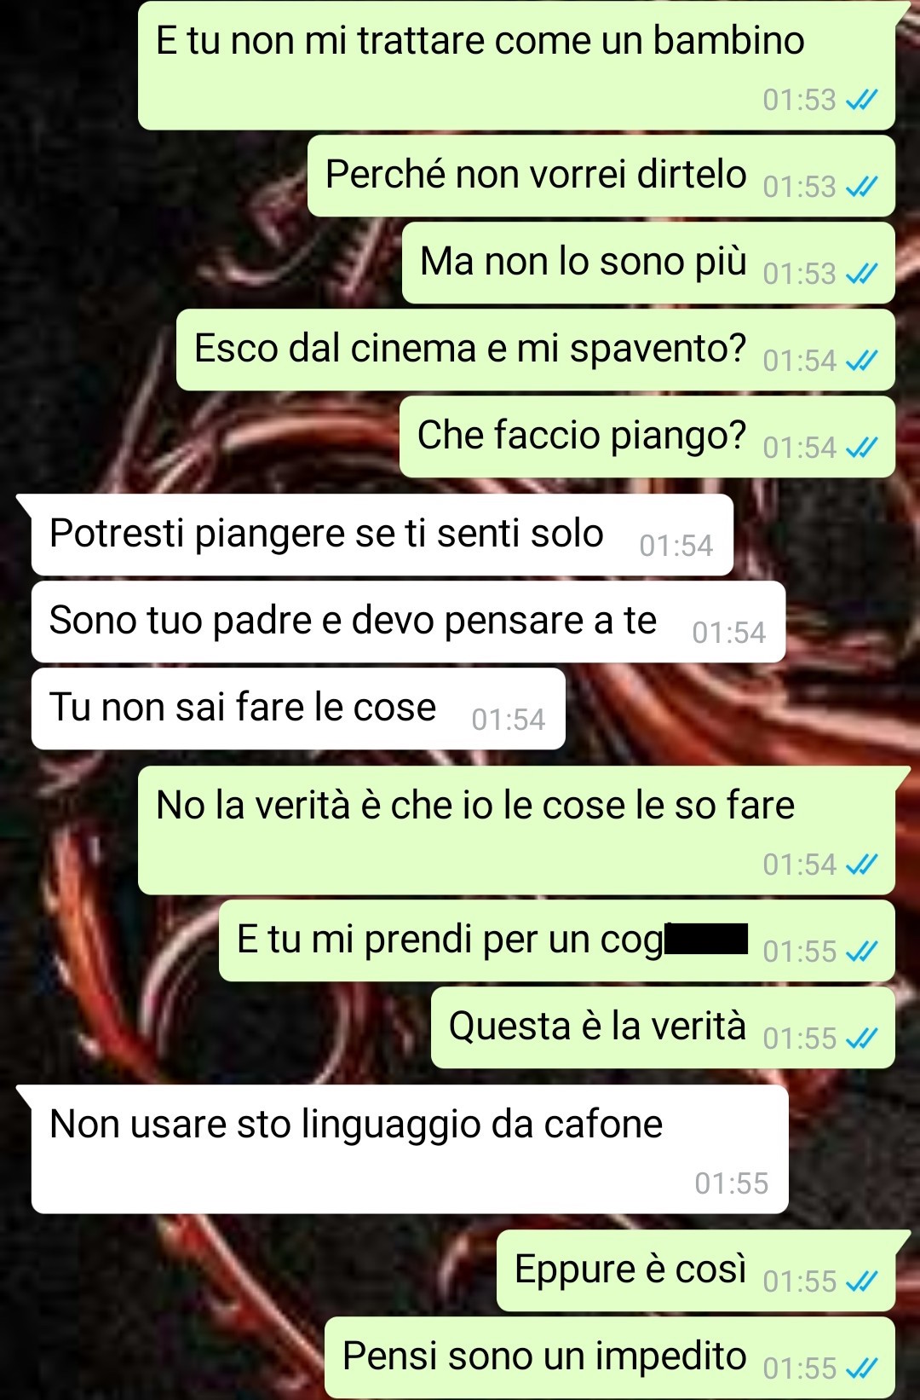The image size is (920, 1400).
Task: Select message 'No la verità è che io le cose le so fare'
Action: click(x=516, y=830)
